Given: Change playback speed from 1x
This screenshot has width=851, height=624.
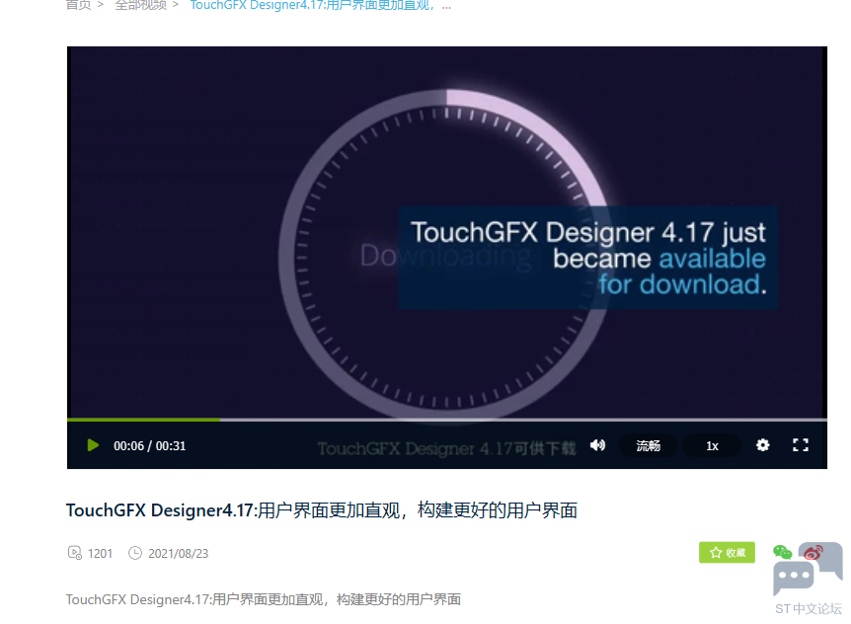Looking at the screenshot, I should tap(712, 446).
